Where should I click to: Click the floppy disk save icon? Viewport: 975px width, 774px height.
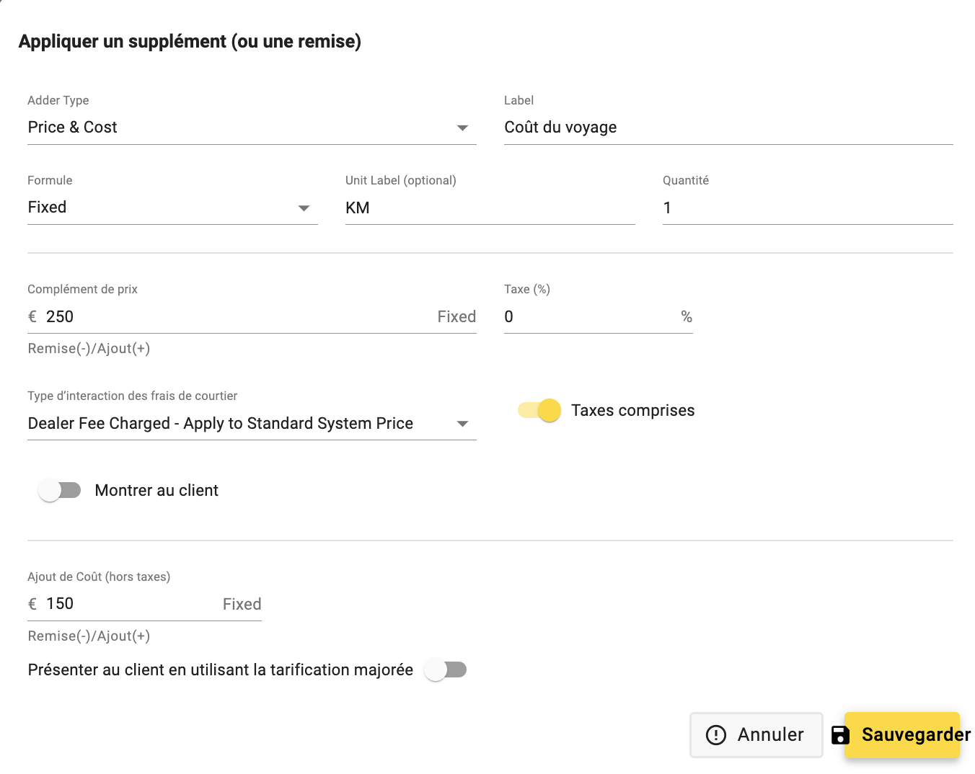coord(840,734)
